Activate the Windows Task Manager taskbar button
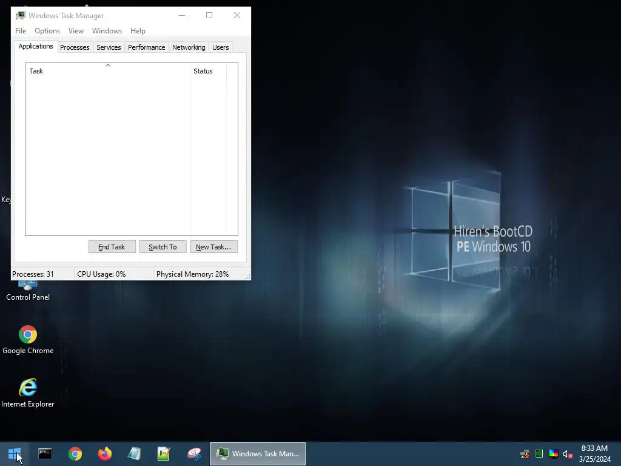621x466 pixels. pyautogui.click(x=257, y=454)
